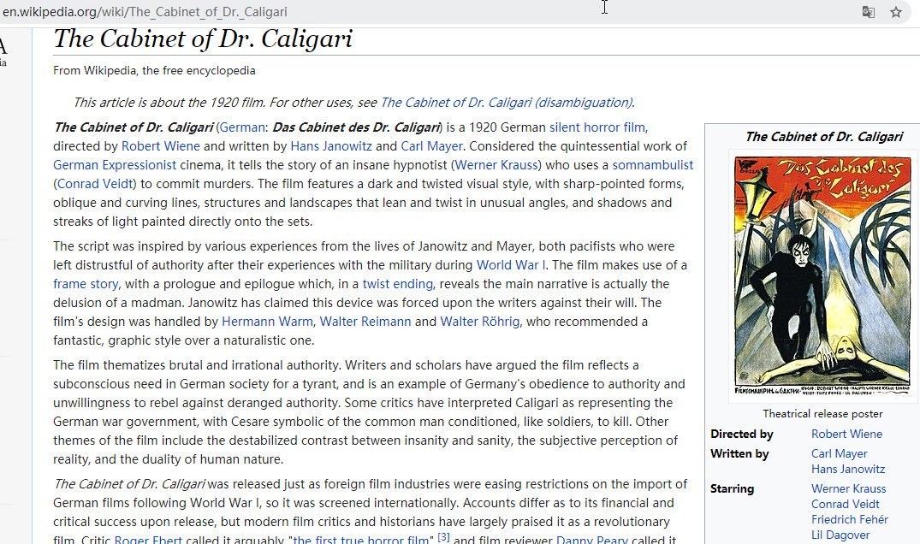
Task: Open the twist ending link
Action: (398, 284)
